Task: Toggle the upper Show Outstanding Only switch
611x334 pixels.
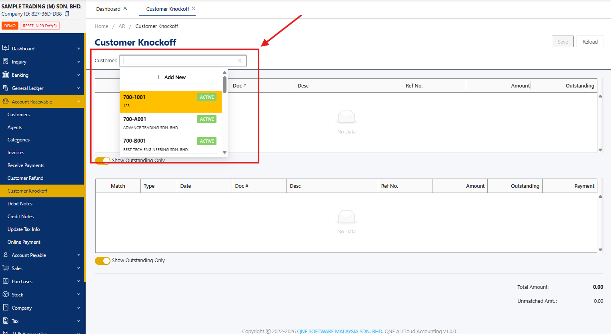Action: pyautogui.click(x=102, y=160)
